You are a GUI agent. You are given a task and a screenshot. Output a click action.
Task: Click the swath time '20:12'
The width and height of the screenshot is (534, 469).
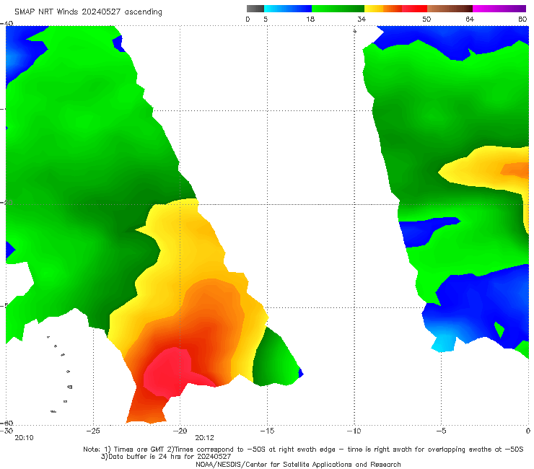tap(205, 438)
